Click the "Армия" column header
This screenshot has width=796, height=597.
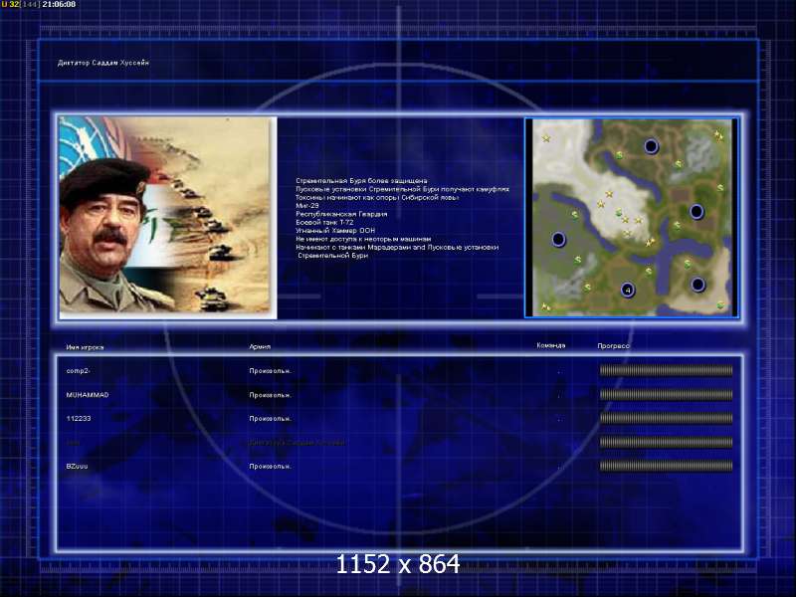[x=260, y=346]
